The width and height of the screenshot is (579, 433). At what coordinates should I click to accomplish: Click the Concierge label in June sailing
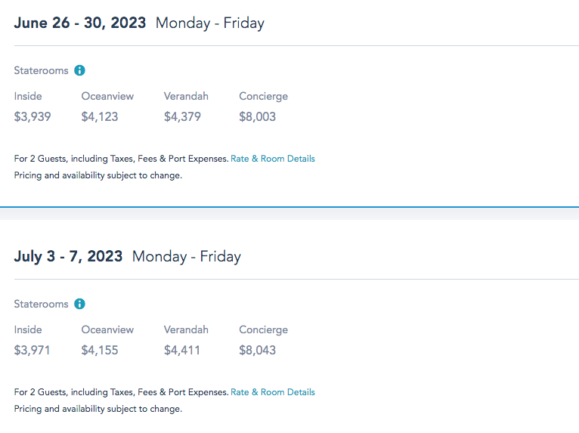click(x=263, y=96)
